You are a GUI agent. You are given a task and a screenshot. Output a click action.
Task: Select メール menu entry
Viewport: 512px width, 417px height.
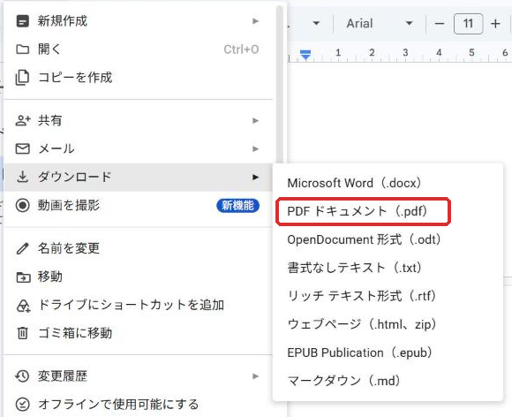coord(139,148)
